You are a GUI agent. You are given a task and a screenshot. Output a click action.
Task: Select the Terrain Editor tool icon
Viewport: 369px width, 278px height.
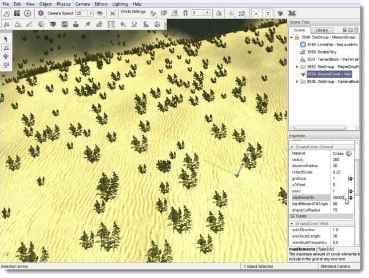pyautogui.click(x=18, y=24)
